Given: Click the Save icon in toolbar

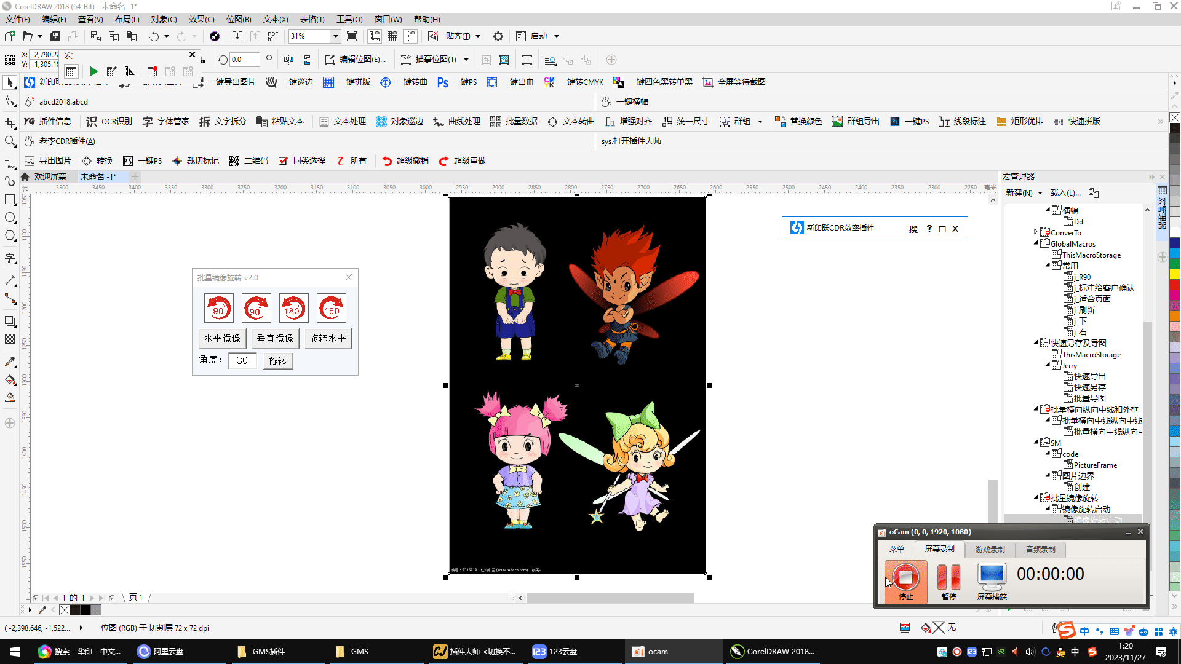Looking at the screenshot, I should 55,36.
